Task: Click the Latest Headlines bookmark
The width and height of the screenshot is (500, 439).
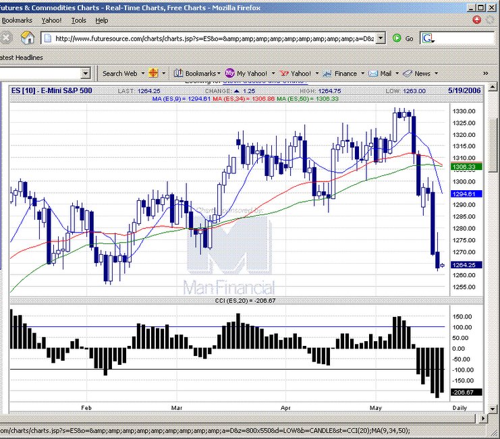Action: (x=22, y=58)
